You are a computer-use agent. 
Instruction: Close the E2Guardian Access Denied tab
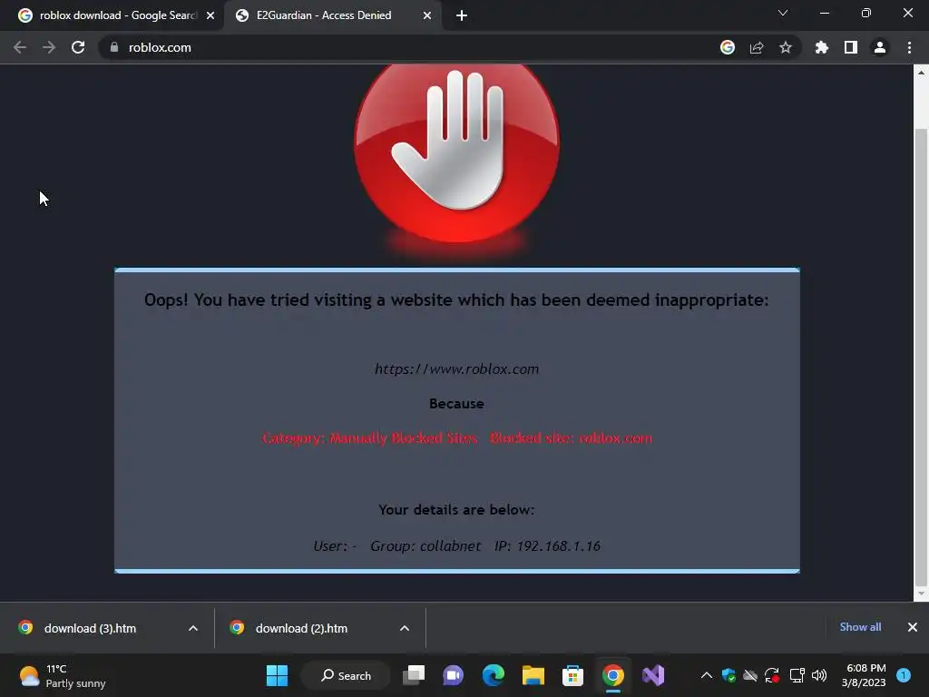click(427, 15)
